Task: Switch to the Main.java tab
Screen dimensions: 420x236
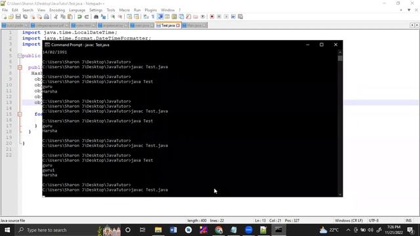Action: click(194, 26)
